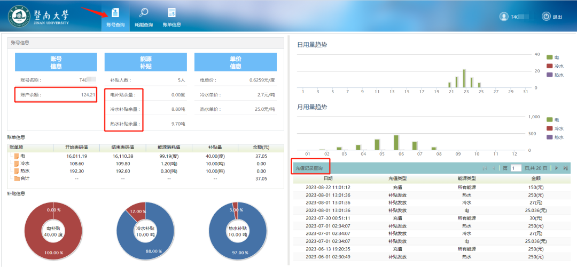Click the 金额(元) bill column header
This screenshot has width=577, height=268.
click(261, 148)
